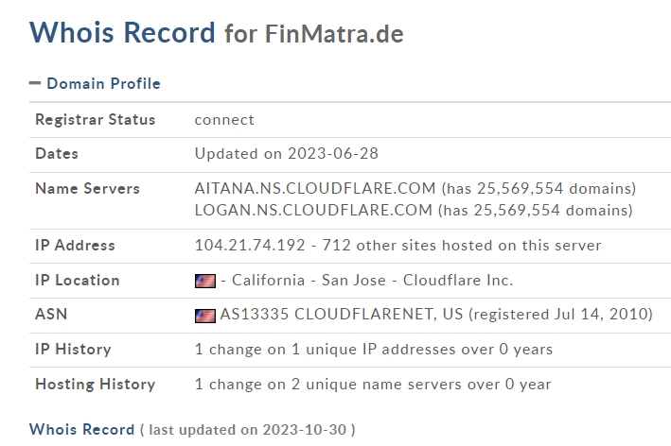Click the Updated on 2023-06-28 date

tap(287, 153)
